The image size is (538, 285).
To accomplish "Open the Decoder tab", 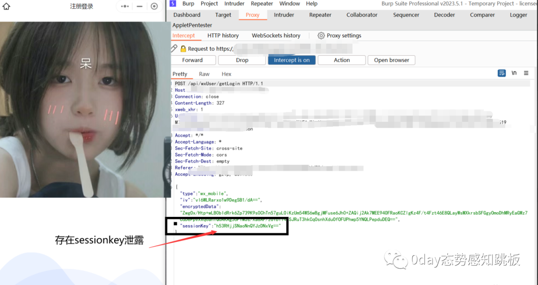I will click(444, 15).
